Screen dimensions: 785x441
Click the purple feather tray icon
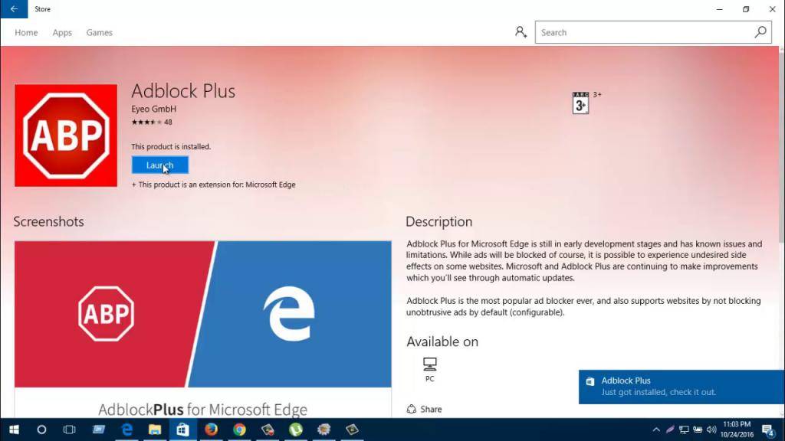tap(670, 430)
